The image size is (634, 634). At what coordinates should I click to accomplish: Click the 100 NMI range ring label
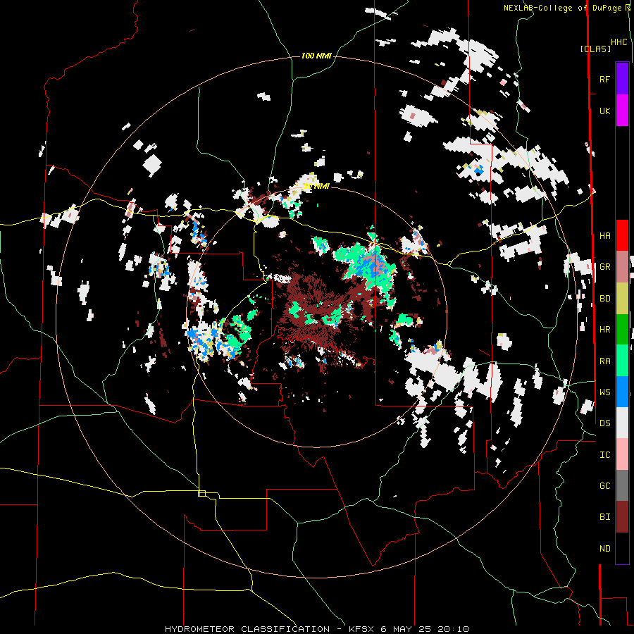point(316,56)
